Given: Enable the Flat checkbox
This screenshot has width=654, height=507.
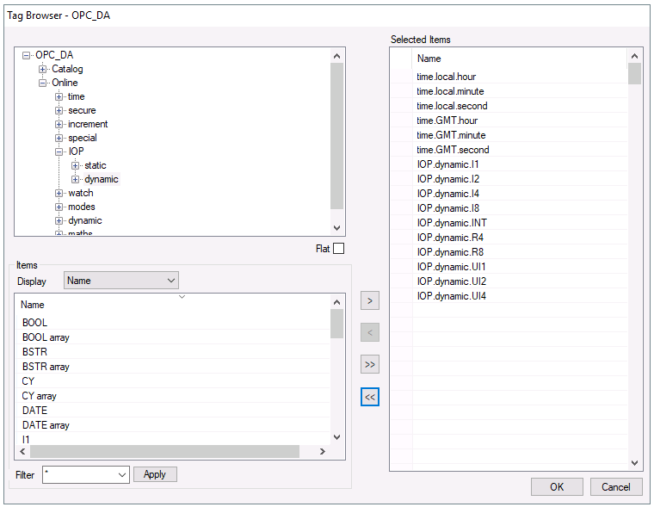Looking at the screenshot, I should pyautogui.click(x=339, y=249).
